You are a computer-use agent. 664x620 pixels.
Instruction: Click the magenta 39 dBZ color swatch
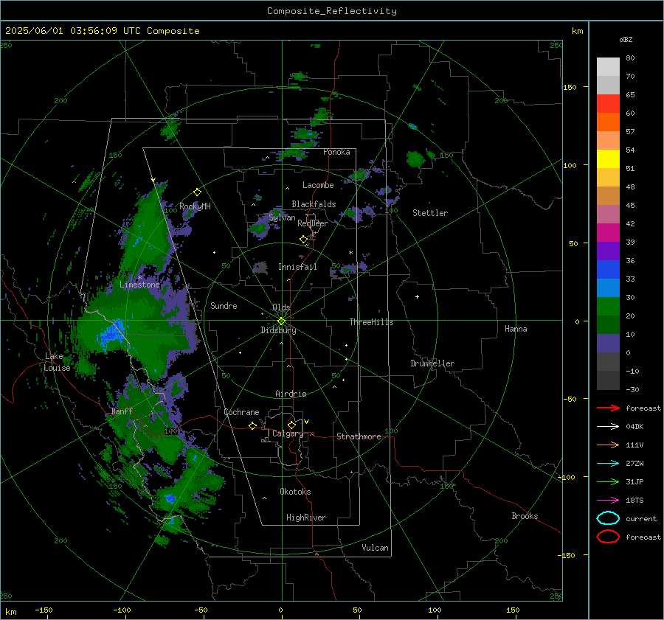click(608, 233)
